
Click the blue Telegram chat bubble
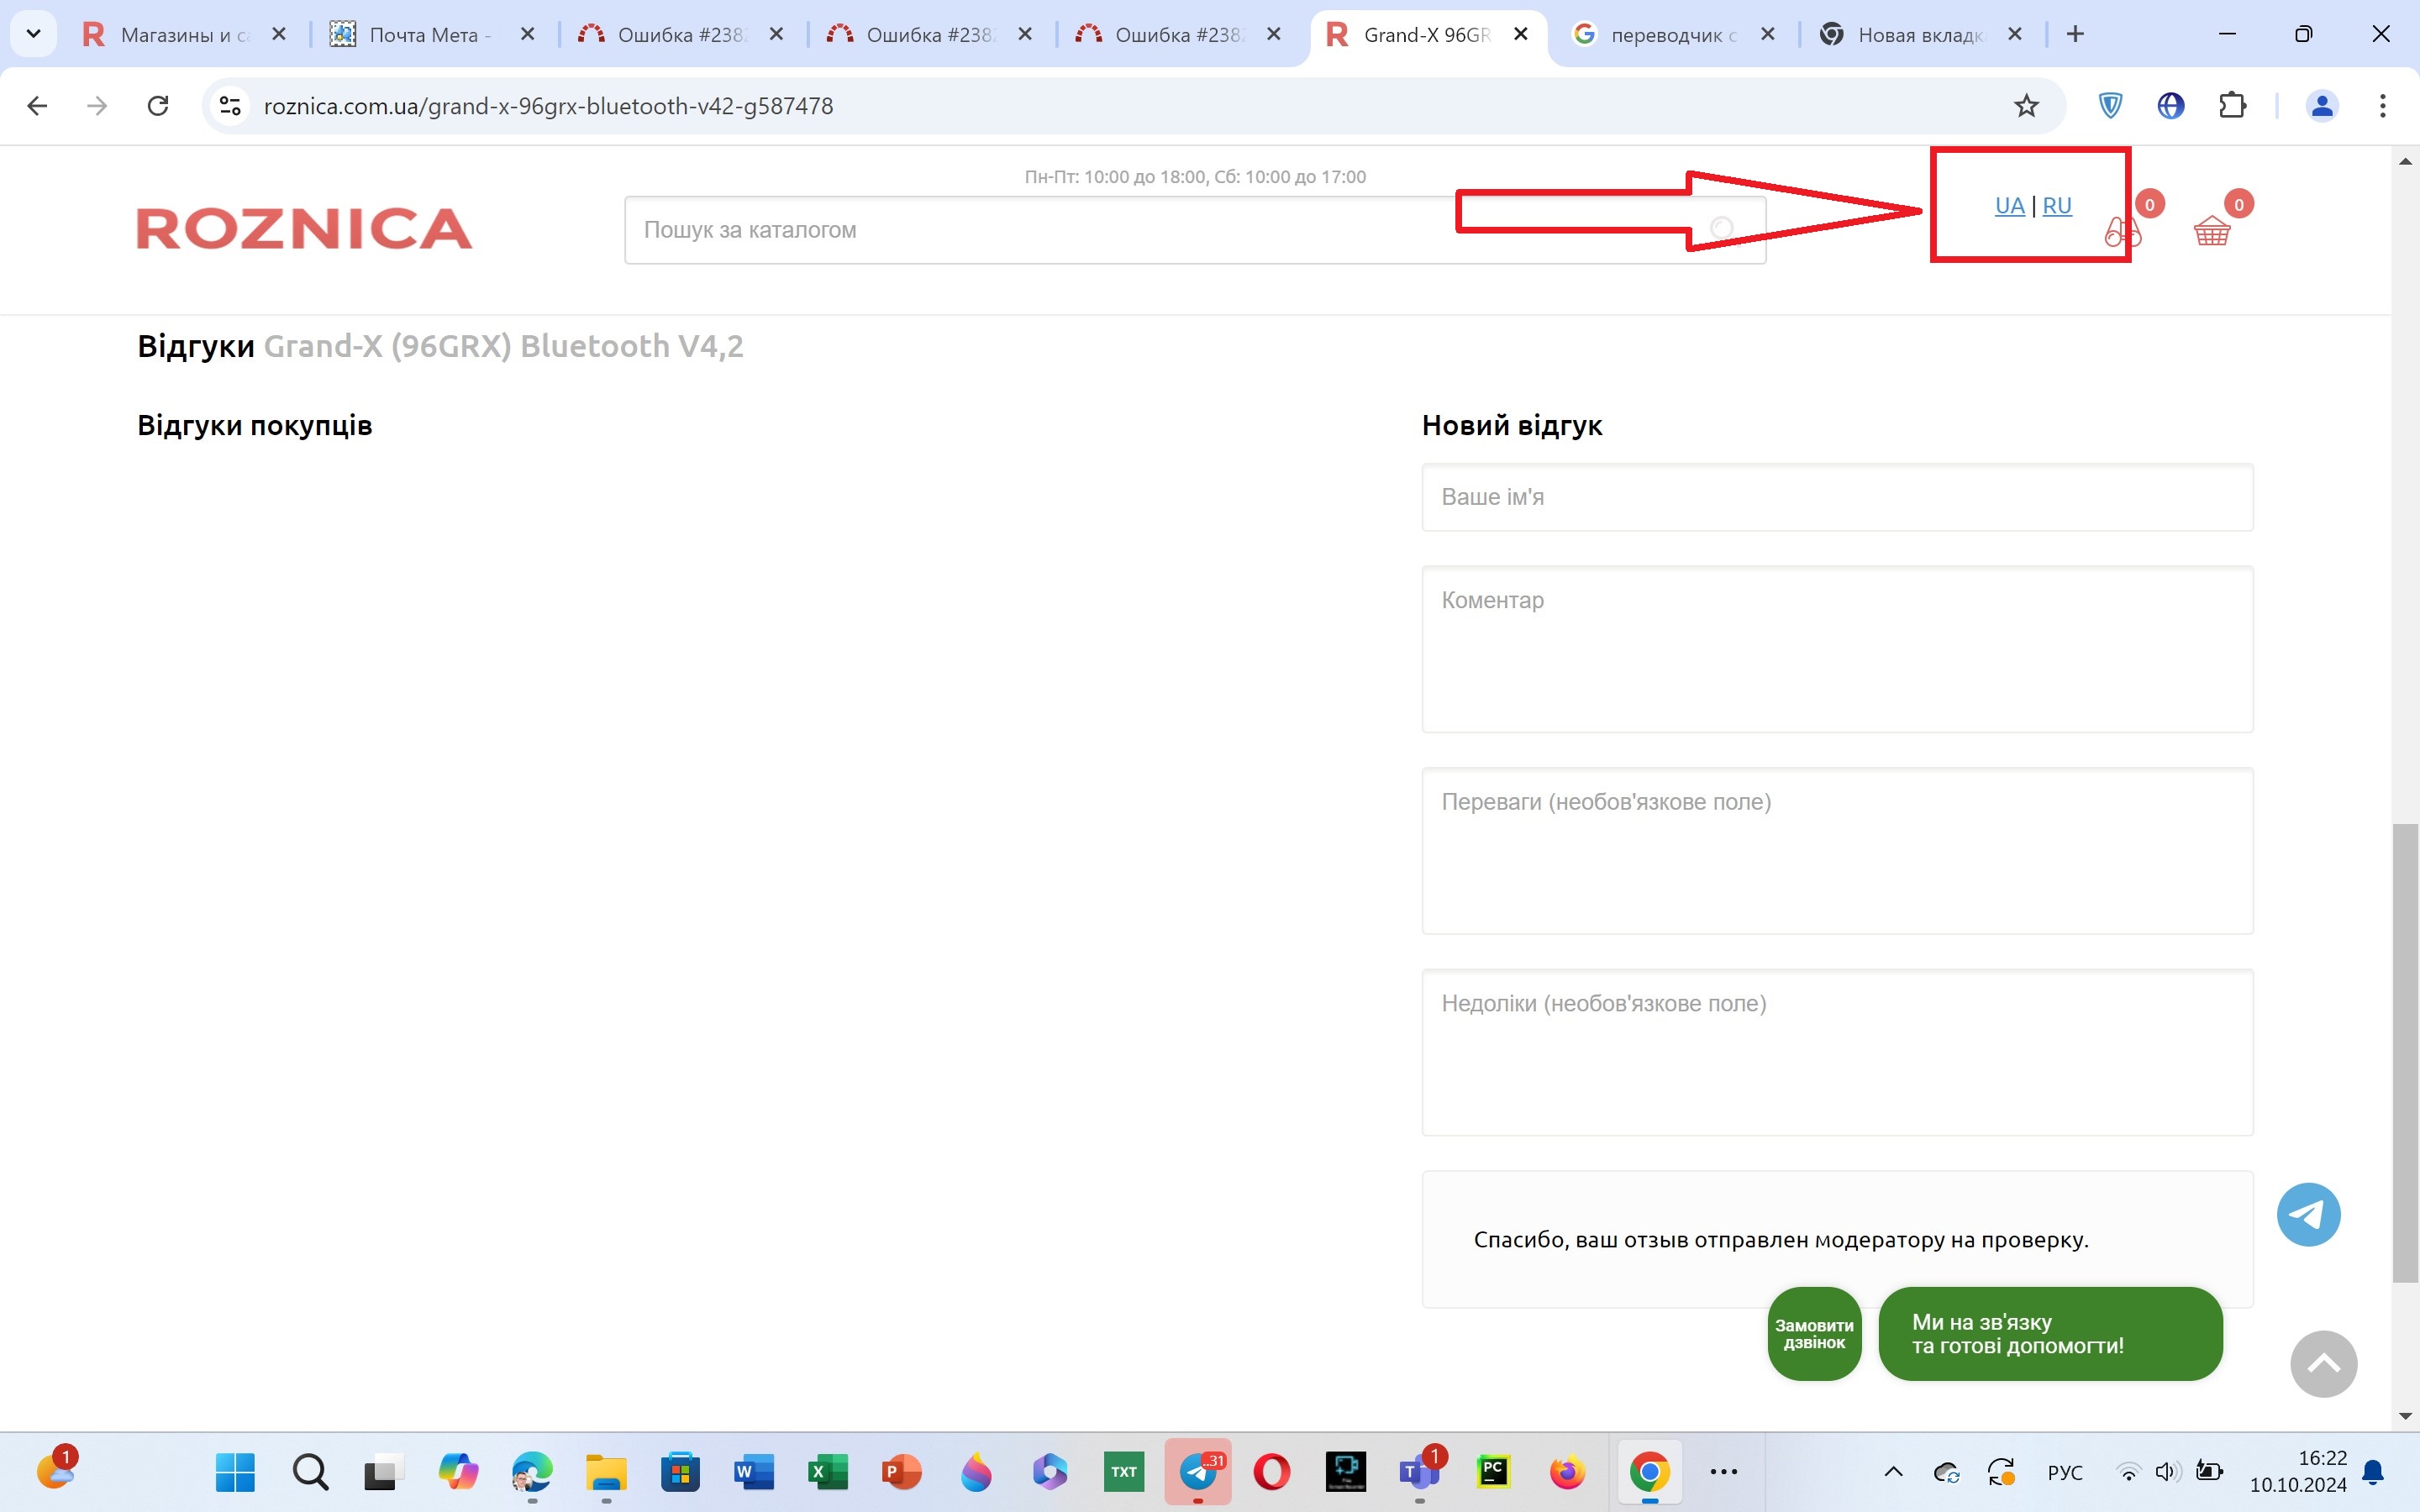coord(2308,1214)
